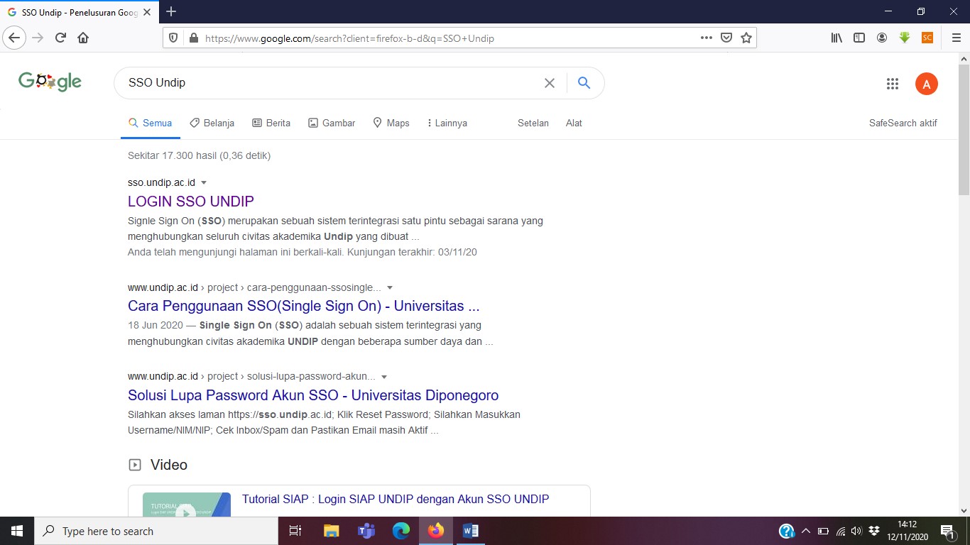The width and height of the screenshot is (970, 545).
Task: Open Microsoft Teams from the taskbar
Action: click(366, 530)
